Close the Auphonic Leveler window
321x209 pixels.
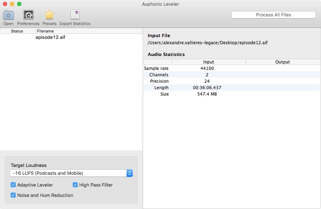click(5, 4)
